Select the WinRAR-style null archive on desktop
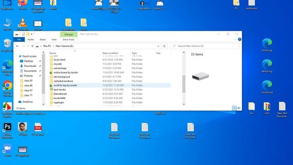Screen dimensions: 293x165 click(x=267, y=108)
